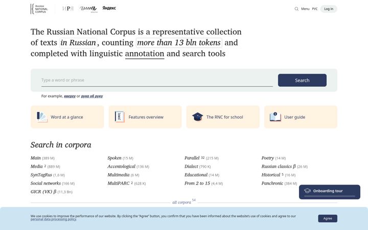Open the personal data processing policy
Screen dimensions: 368x230
(54, 219)
